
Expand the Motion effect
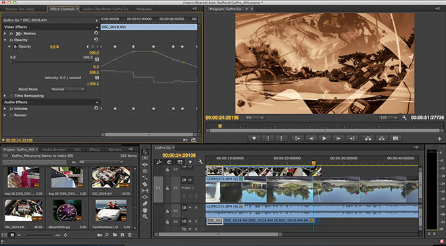tap(5, 34)
